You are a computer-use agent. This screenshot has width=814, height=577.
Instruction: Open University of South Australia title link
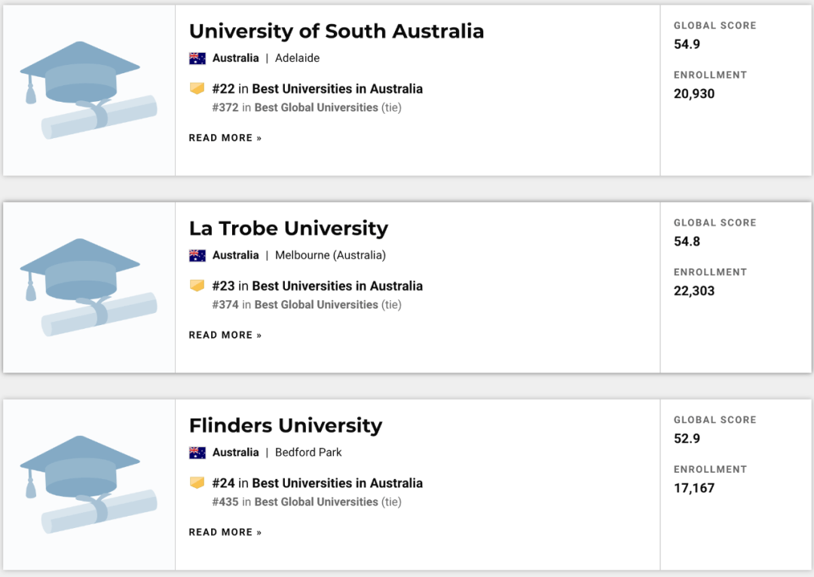tap(336, 31)
